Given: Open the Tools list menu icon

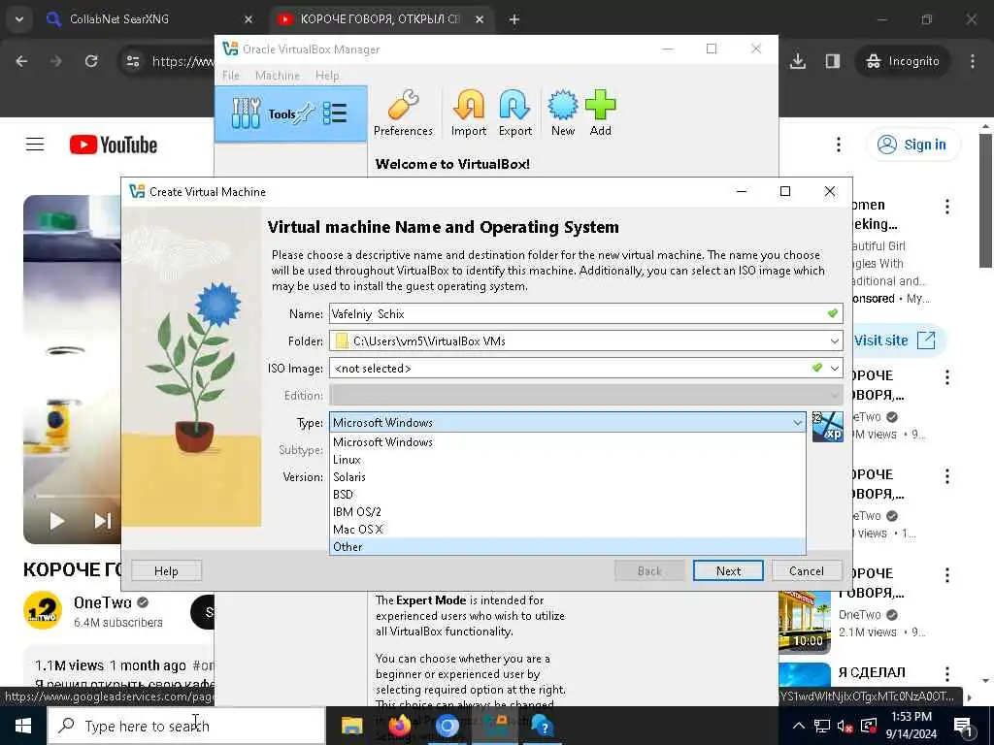Looking at the screenshot, I should click(x=335, y=113).
